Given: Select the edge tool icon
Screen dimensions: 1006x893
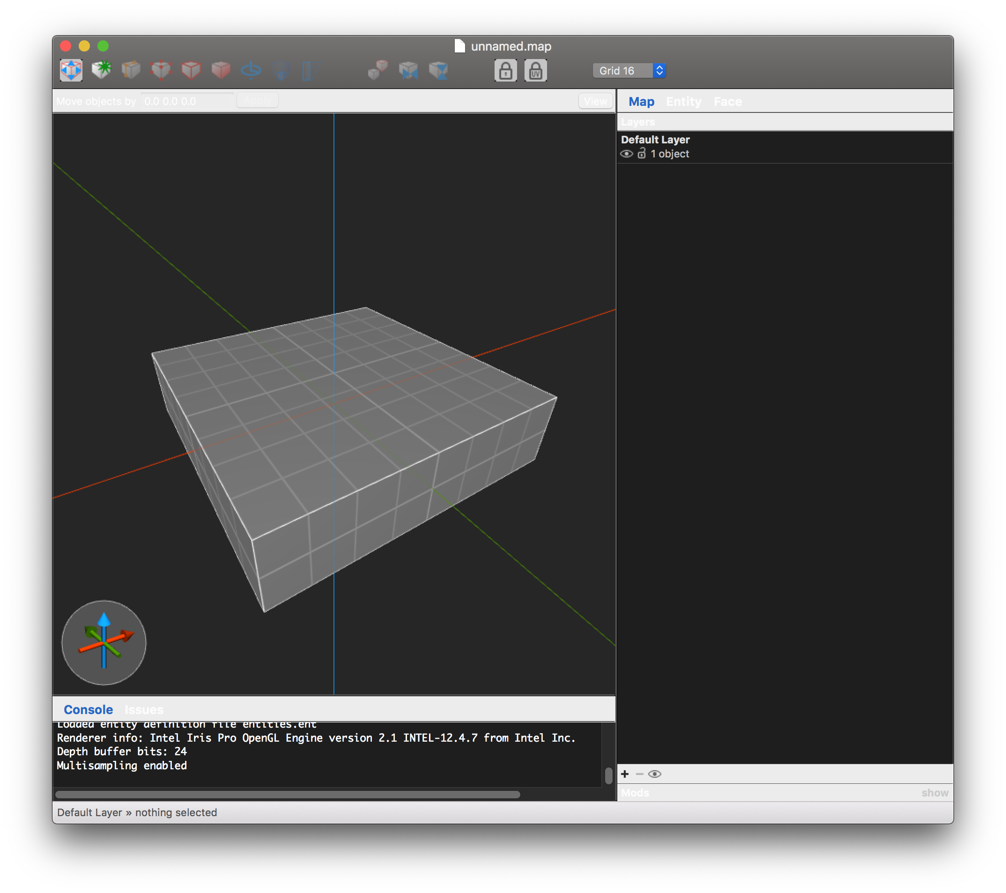Looking at the screenshot, I should tap(191, 70).
